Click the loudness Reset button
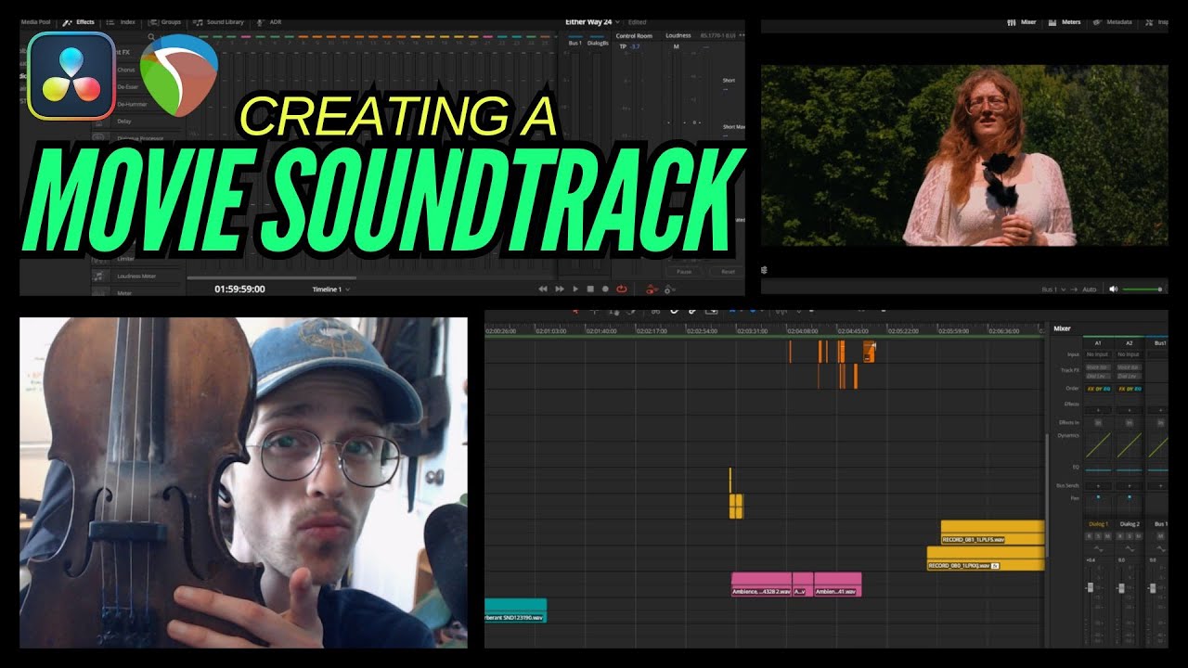This screenshot has height=668, width=1188. click(728, 272)
